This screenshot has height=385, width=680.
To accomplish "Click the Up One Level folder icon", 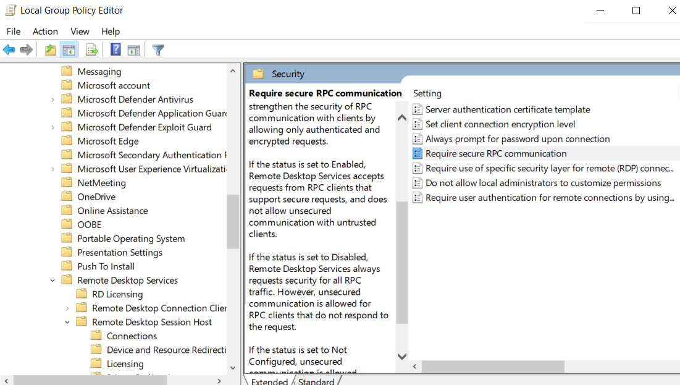I will pos(50,50).
